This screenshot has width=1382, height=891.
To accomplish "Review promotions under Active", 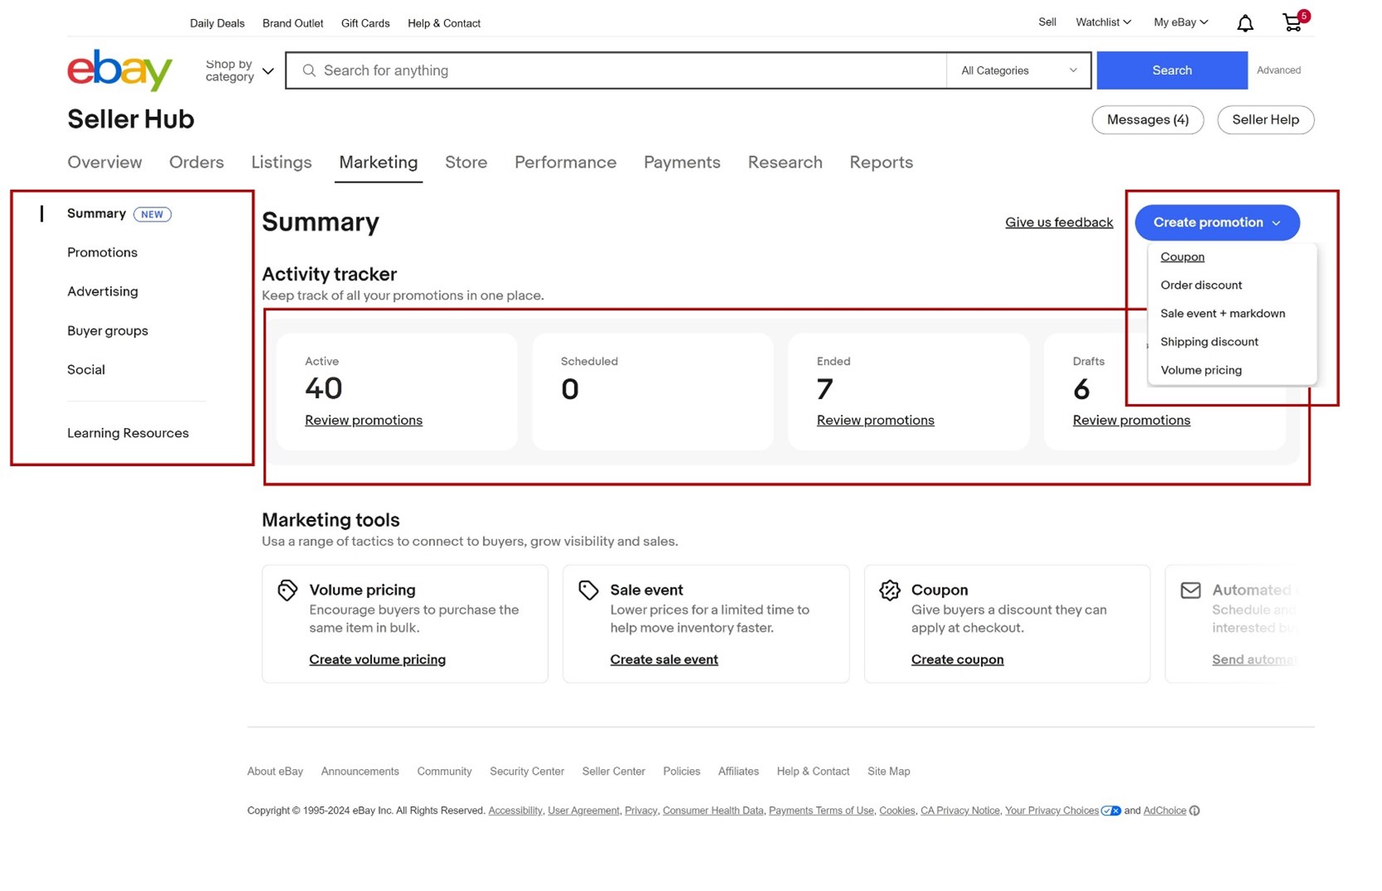I will [364, 421].
